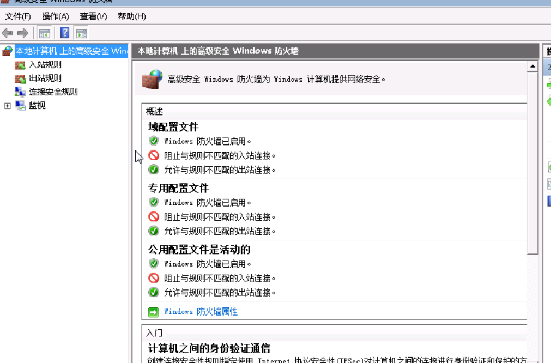Click the 计算机之间的身份验证通信 heading

(x=209, y=349)
